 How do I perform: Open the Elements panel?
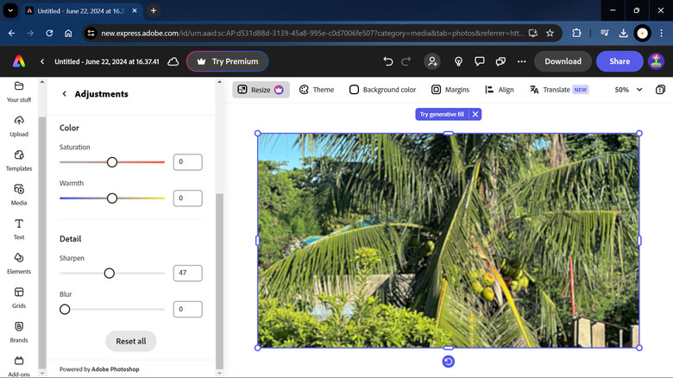[x=19, y=264]
